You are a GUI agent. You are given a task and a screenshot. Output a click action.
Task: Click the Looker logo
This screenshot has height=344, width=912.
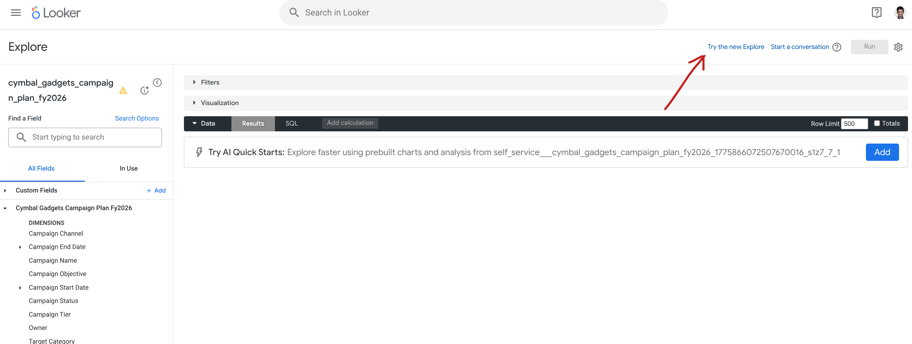(x=56, y=13)
